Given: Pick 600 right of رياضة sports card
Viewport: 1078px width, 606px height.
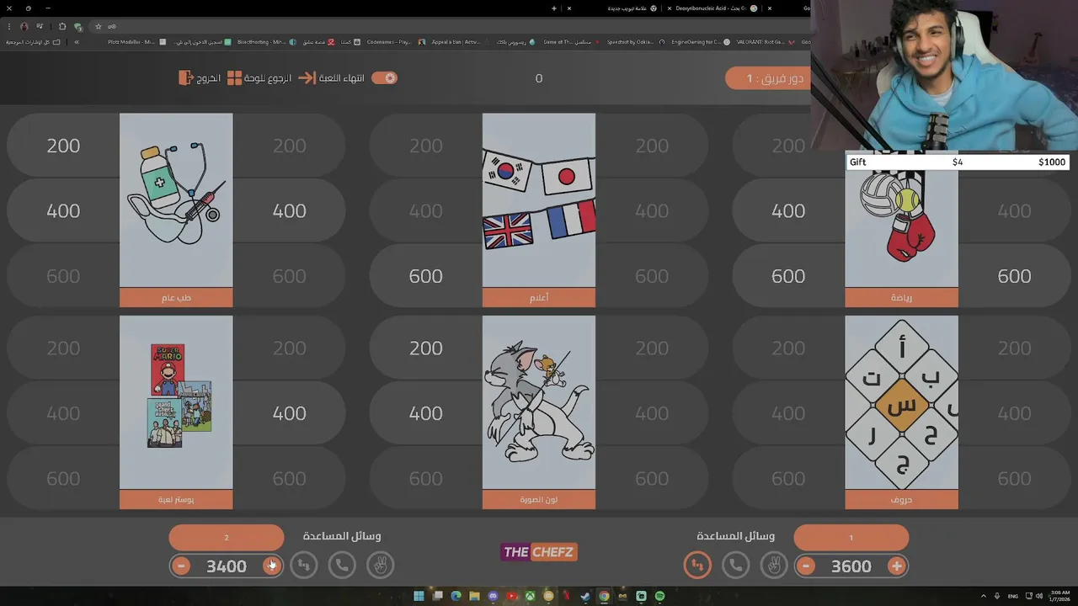Looking at the screenshot, I should [x=1014, y=275].
